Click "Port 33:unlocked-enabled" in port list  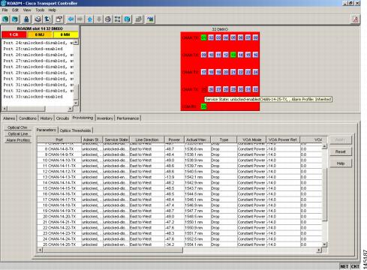[x=33, y=97]
